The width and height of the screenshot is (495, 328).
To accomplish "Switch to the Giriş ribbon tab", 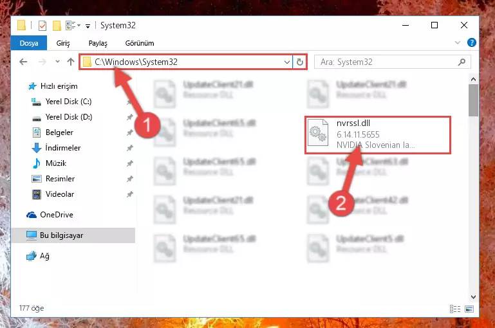I will coord(63,43).
